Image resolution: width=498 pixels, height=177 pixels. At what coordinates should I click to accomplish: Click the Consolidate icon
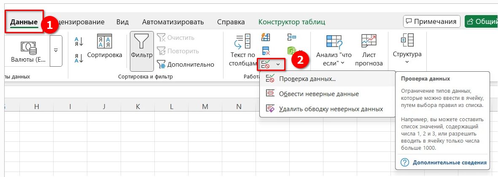(291, 37)
